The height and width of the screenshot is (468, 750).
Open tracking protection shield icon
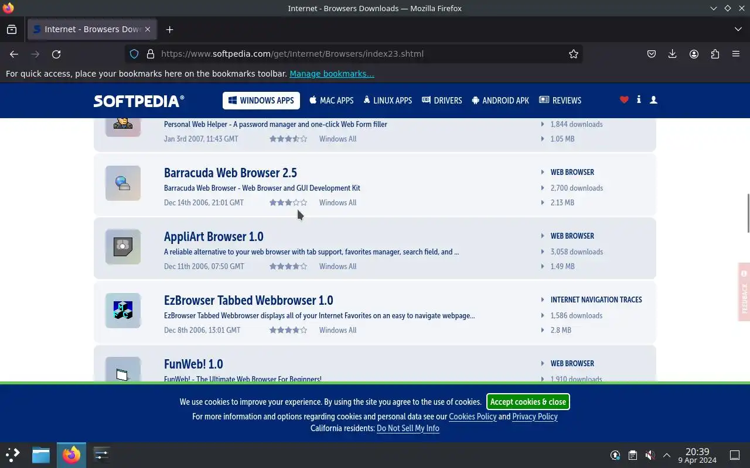coord(134,54)
